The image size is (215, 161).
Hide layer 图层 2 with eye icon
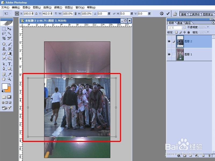point(169,41)
